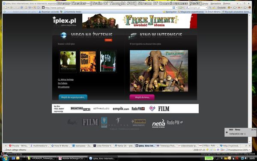The image size is (257, 161).
Task: Click the film reel icon beside Kino w internecie
Action: [133, 36]
